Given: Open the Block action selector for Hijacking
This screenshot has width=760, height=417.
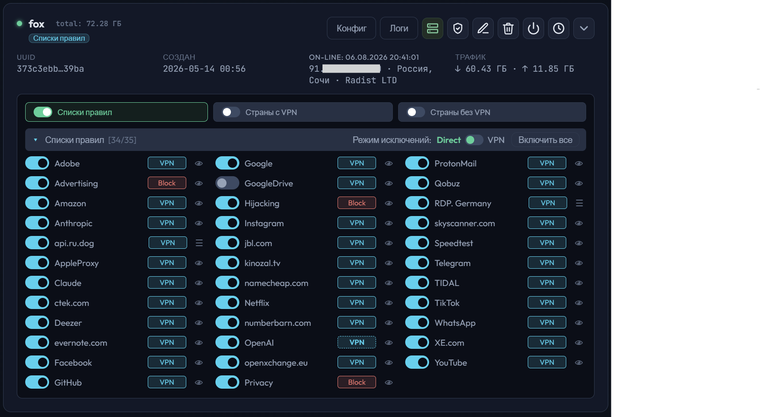Looking at the screenshot, I should (357, 203).
